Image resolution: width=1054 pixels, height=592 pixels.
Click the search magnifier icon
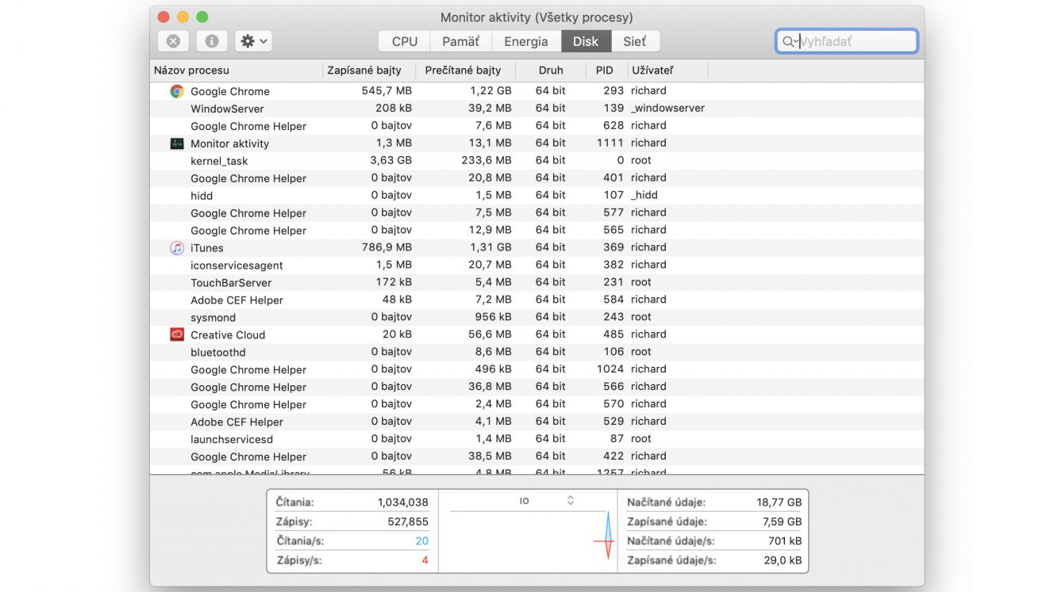pyautogui.click(x=790, y=41)
